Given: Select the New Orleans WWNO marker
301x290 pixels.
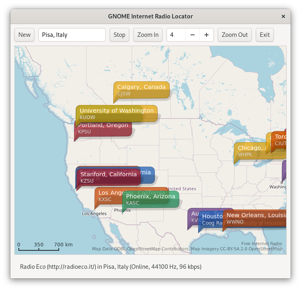Looking at the screenshot, I should pos(255,219).
